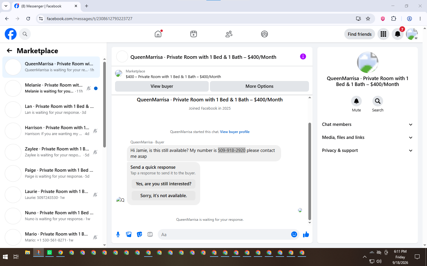427x266 pixels.
Task: Click the voice clip microphone icon
Action: pyautogui.click(x=118, y=234)
